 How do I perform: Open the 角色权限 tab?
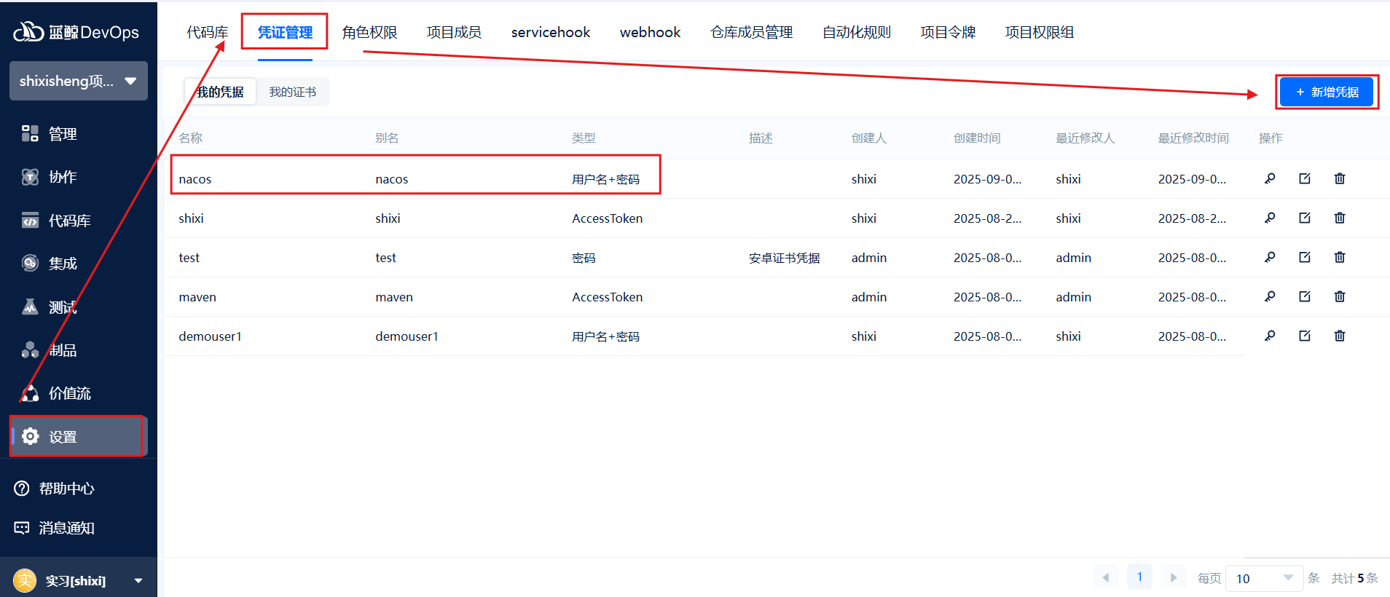click(x=369, y=32)
